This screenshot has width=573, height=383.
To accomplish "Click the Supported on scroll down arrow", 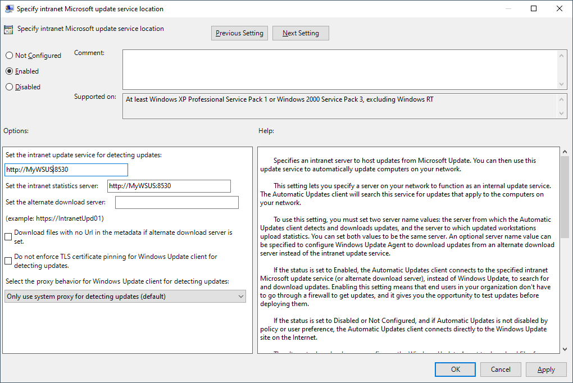I will coord(561,113).
